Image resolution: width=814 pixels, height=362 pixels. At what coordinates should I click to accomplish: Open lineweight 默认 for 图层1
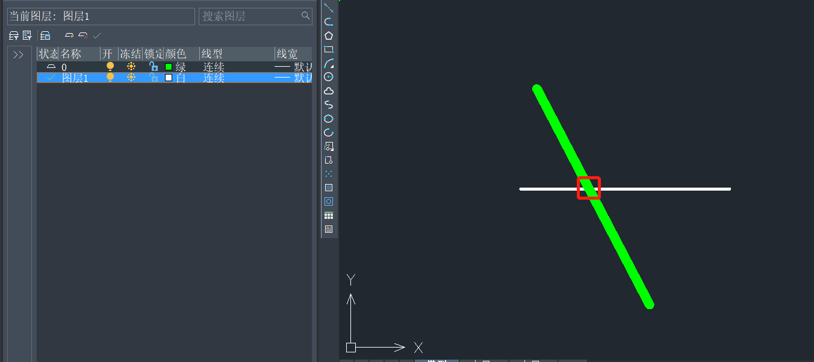click(x=293, y=78)
